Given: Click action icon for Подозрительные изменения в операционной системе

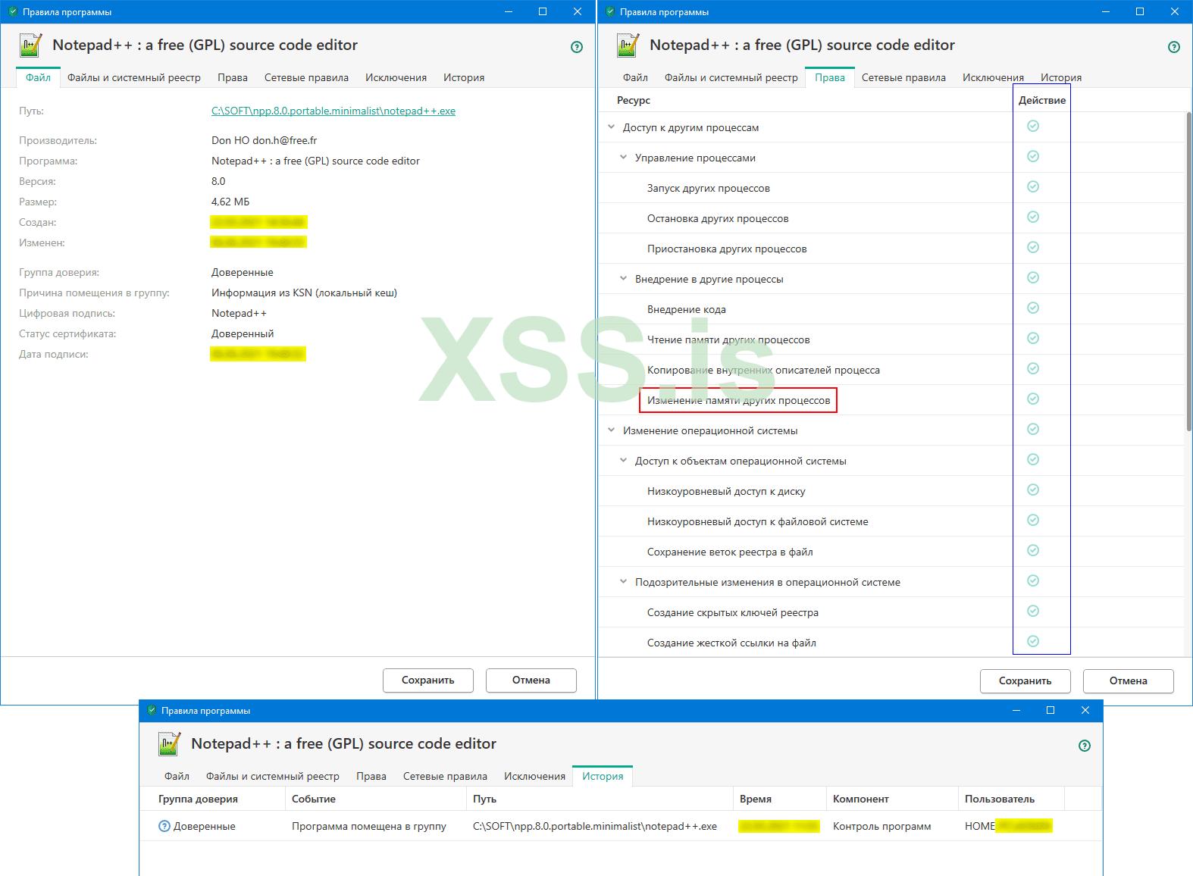Looking at the screenshot, I should [1033, 580].
